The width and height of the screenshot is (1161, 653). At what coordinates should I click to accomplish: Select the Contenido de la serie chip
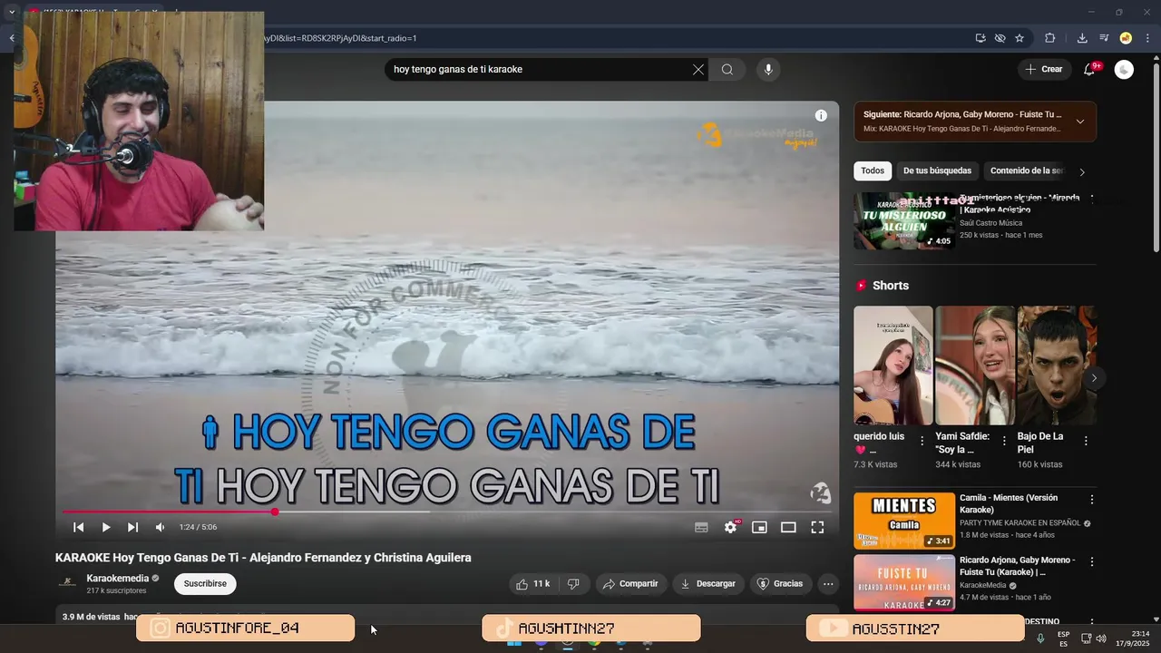[x=1026, y=171]
